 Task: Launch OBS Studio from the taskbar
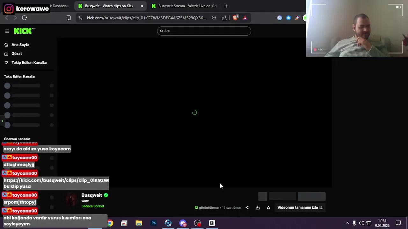197,223
